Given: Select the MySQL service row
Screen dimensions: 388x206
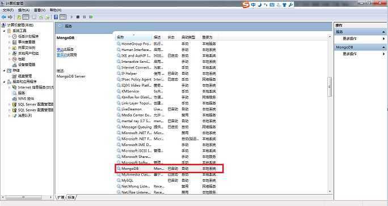Looking at the screenshot, I should click(x=167, y=181).
